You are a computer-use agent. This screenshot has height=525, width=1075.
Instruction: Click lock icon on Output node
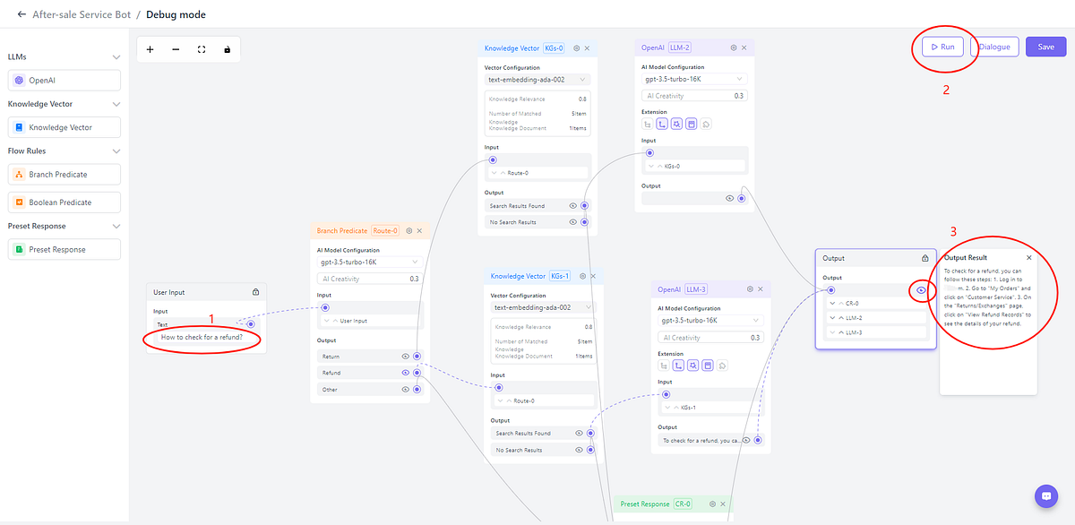[x=925, y=258]
